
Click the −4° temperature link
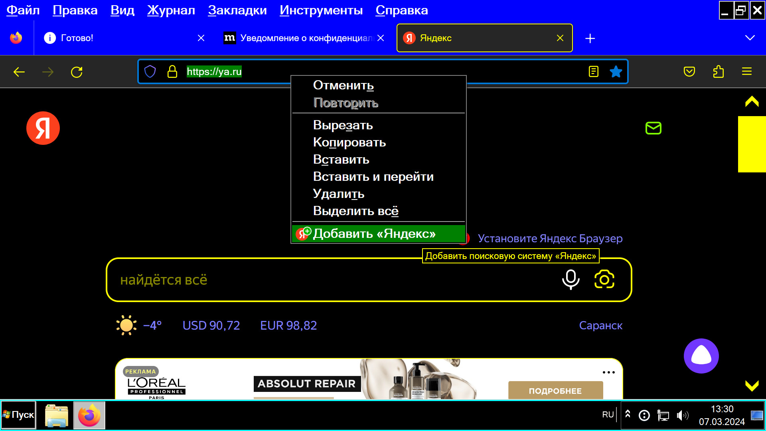tap(152, 325)
